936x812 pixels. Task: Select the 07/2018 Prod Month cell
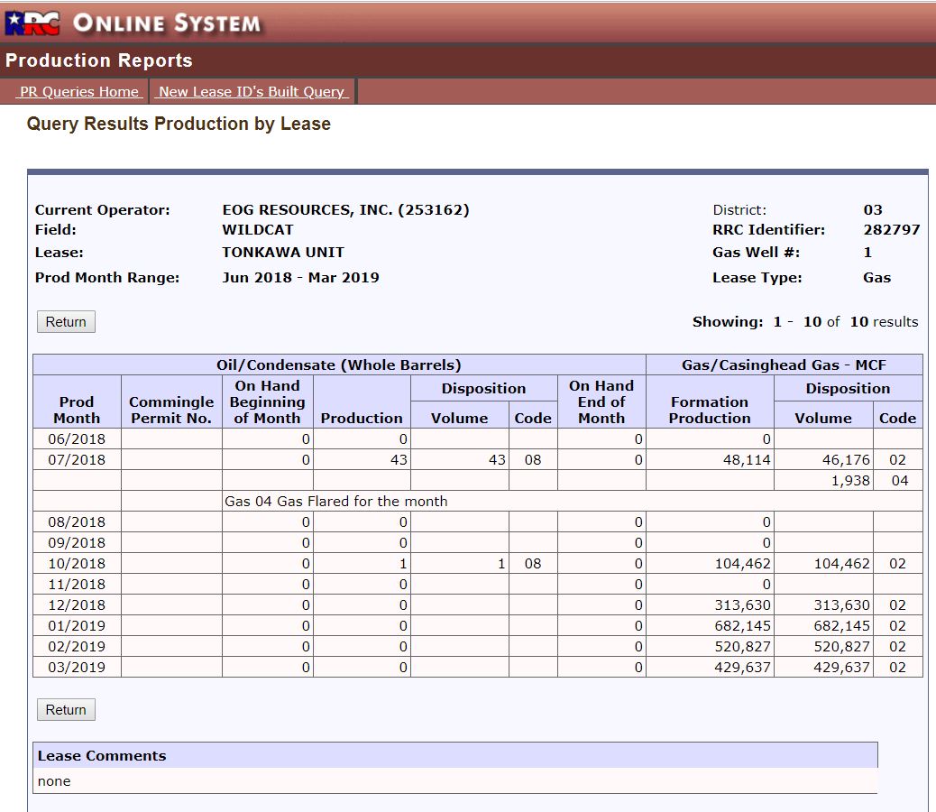point(77,460)
